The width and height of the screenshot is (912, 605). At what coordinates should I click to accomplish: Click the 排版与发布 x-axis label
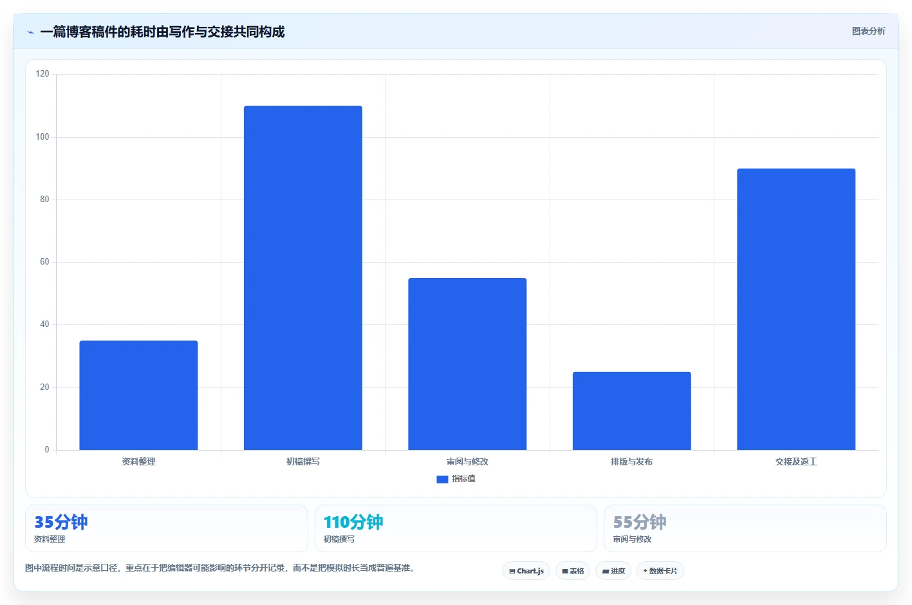(632, 461)
